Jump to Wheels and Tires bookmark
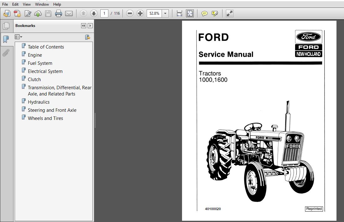This screenshot has height=222, width=344. click(45, 118)
